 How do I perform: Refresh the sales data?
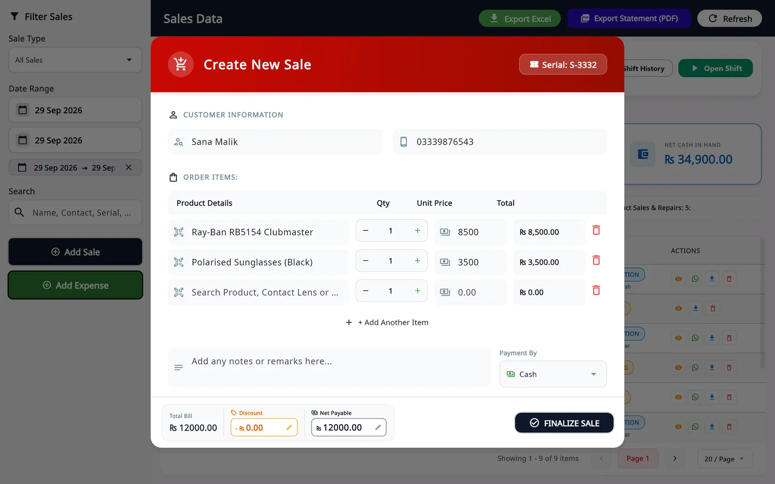pyautogui.click(x=729, y=18)
